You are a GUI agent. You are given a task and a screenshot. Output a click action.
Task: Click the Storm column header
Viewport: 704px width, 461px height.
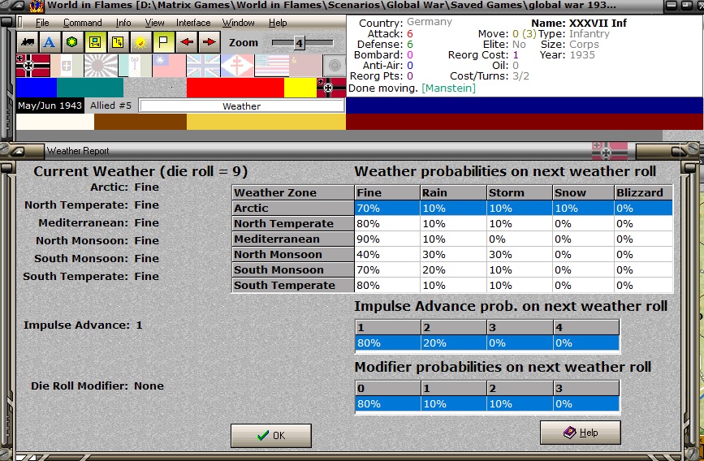(520, 192)
